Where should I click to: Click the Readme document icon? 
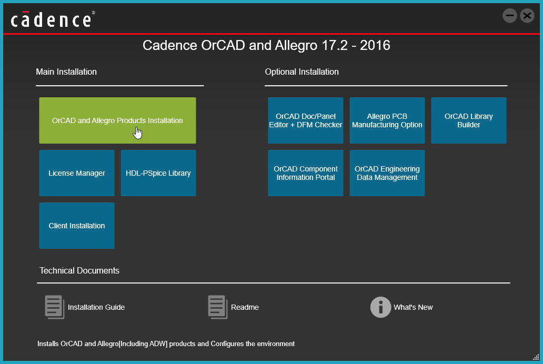(x=217, y=307)
